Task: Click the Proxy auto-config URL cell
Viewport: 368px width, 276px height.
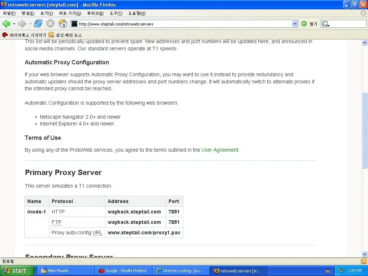Action: 77,233
